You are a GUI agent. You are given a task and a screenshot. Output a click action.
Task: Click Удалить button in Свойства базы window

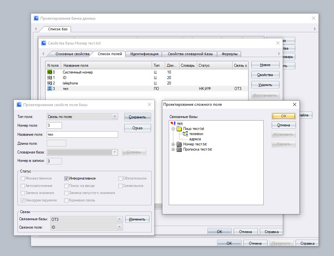click(x=265, y=85)
